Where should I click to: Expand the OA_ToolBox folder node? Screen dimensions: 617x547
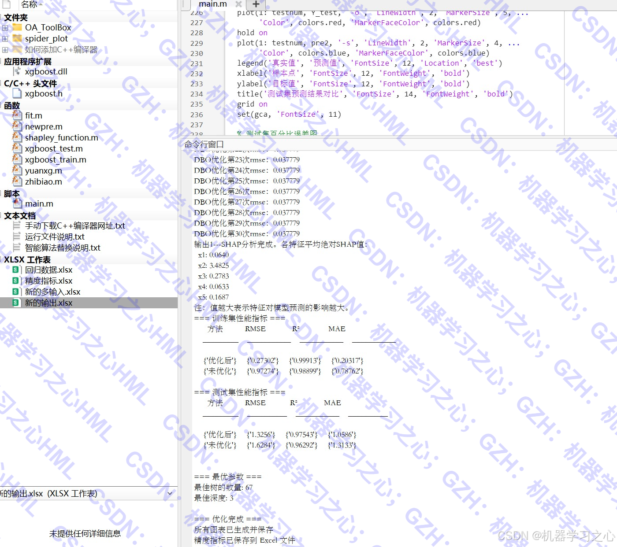click(5, 28)
